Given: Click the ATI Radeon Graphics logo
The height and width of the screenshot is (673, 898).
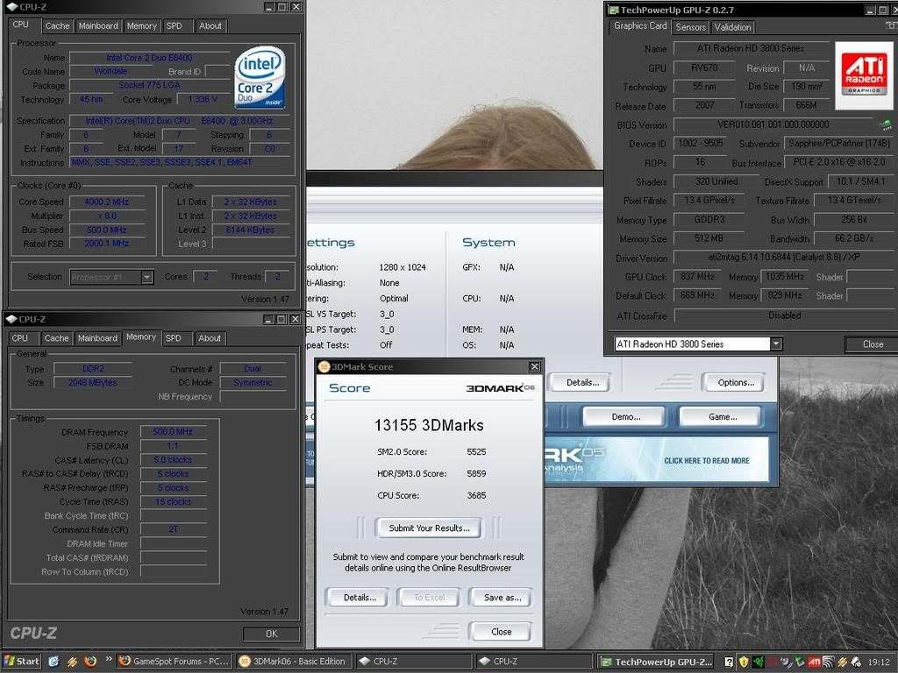Looking at the screenshot, I should tap(864, 75).
